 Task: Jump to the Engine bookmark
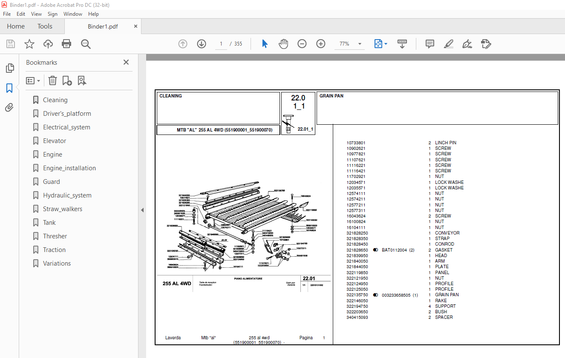point(52,155)
